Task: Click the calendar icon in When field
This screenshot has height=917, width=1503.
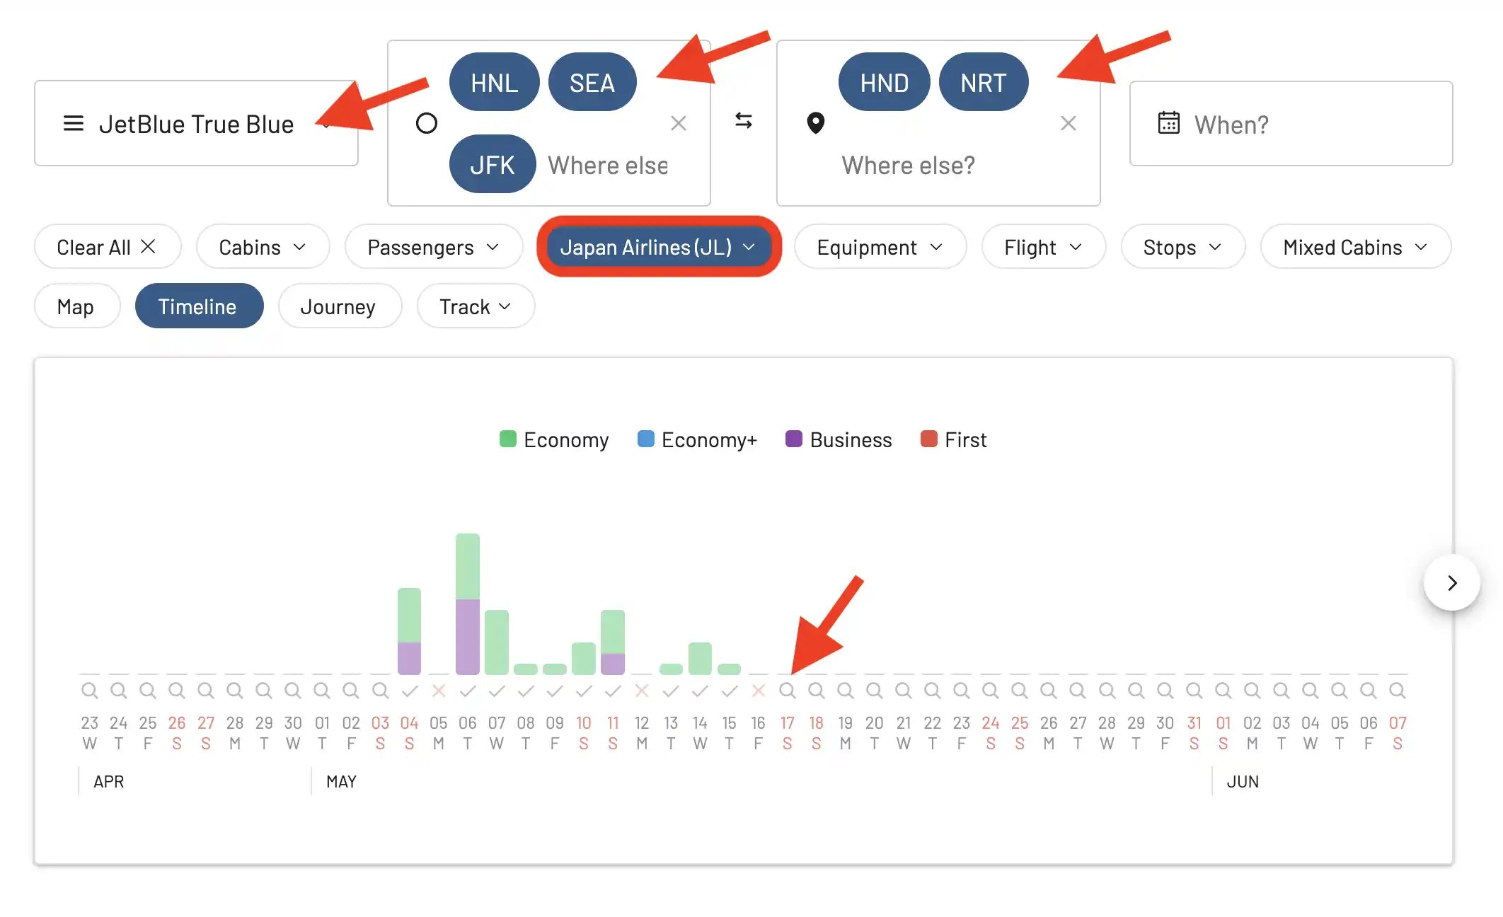Action: tap(1168, 123)
